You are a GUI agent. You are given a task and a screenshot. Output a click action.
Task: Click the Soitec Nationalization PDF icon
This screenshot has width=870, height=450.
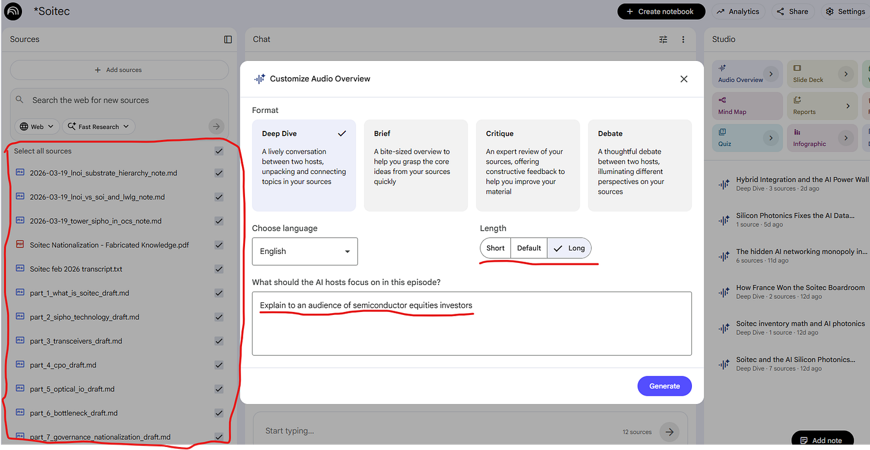pyautogui.click(x=20, y=244)
